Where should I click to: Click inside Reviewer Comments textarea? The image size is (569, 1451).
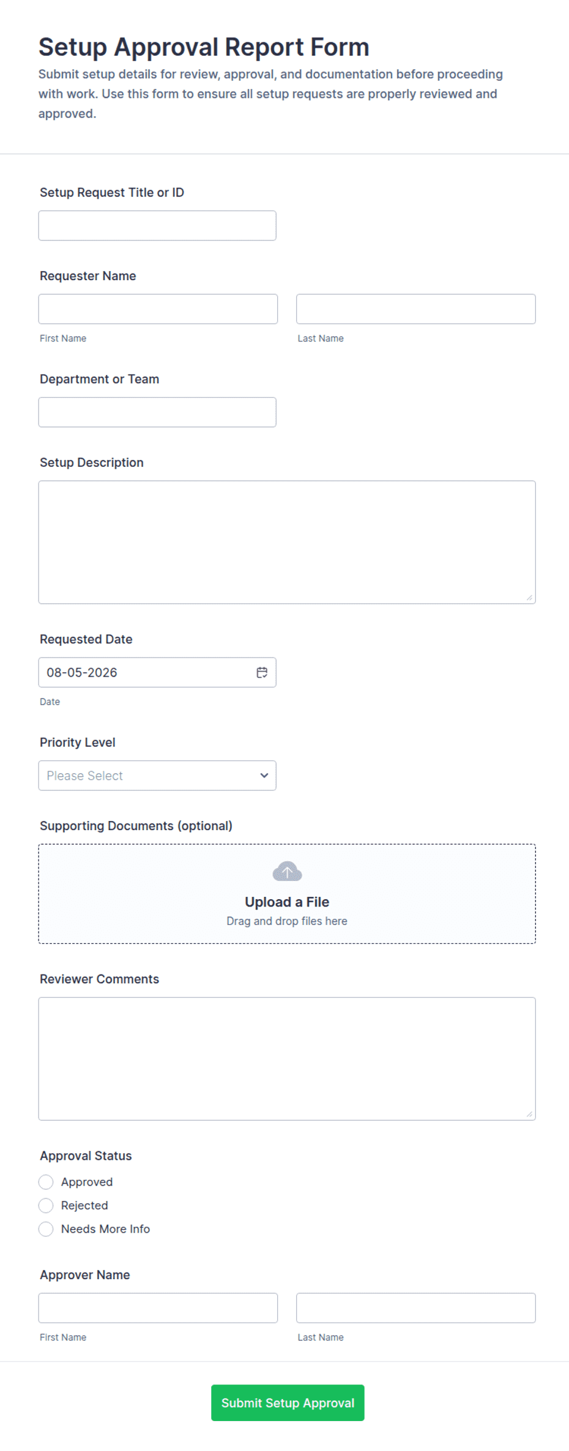287,1059
